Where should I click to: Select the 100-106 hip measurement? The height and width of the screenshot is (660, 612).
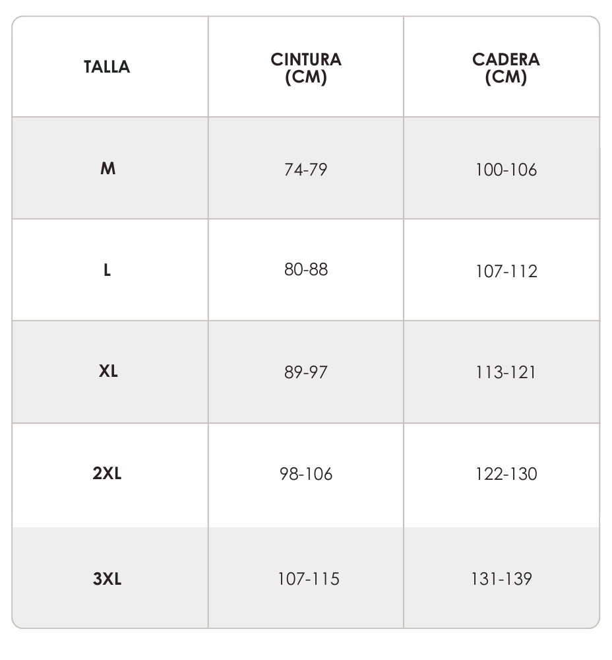(506, 170)
